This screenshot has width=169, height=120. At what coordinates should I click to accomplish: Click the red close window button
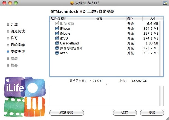pos(4,3)
